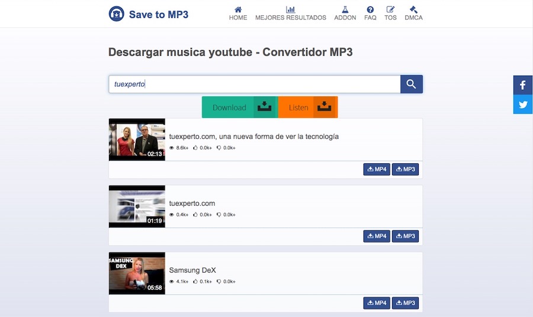Viewport: 533px width, 317px height.
Task: Download MP4 of the 01:19 tuexperto.com video
Action: click(x=377, y=236)
